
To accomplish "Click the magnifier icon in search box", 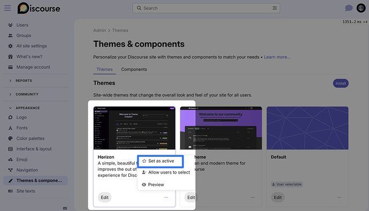I will (x=139, y=8).
